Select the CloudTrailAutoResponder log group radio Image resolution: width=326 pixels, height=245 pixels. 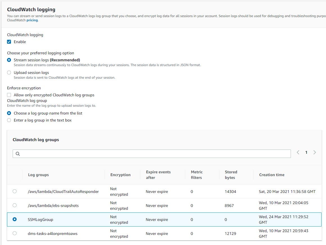[x=15, y=192]
